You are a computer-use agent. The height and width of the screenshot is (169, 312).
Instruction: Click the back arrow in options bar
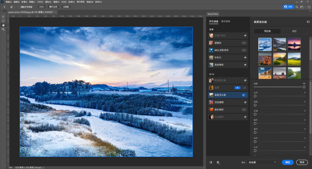click(x=4, y=7)
